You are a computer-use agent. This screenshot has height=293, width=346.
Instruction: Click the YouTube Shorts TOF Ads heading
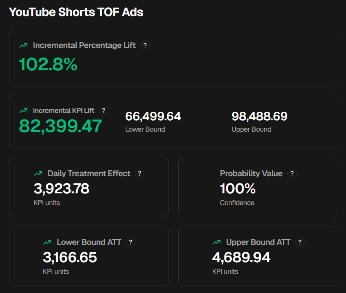[76, 12]
